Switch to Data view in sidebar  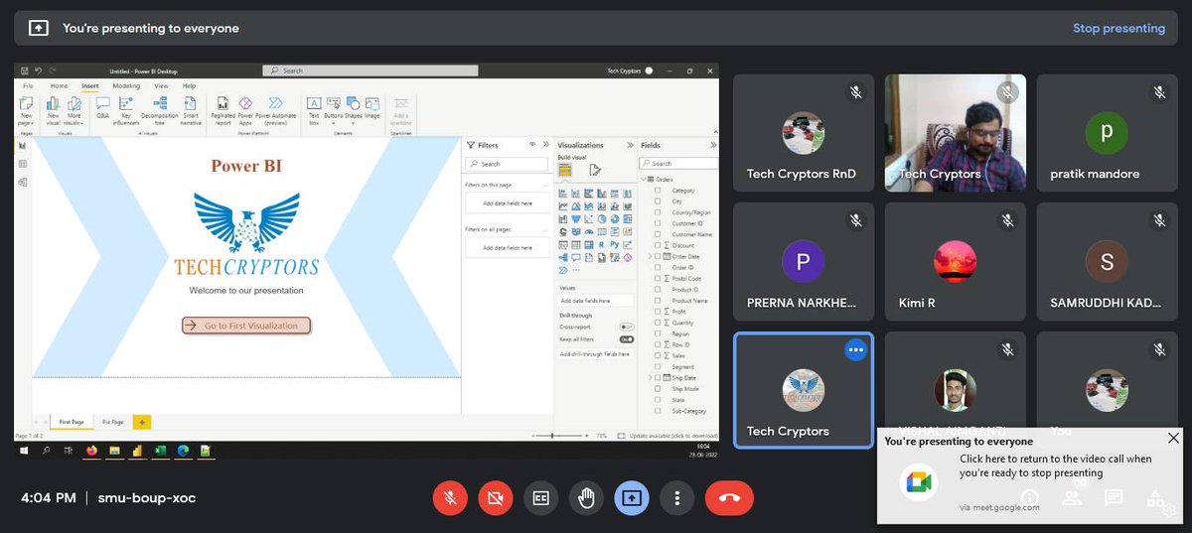point(23,164)
